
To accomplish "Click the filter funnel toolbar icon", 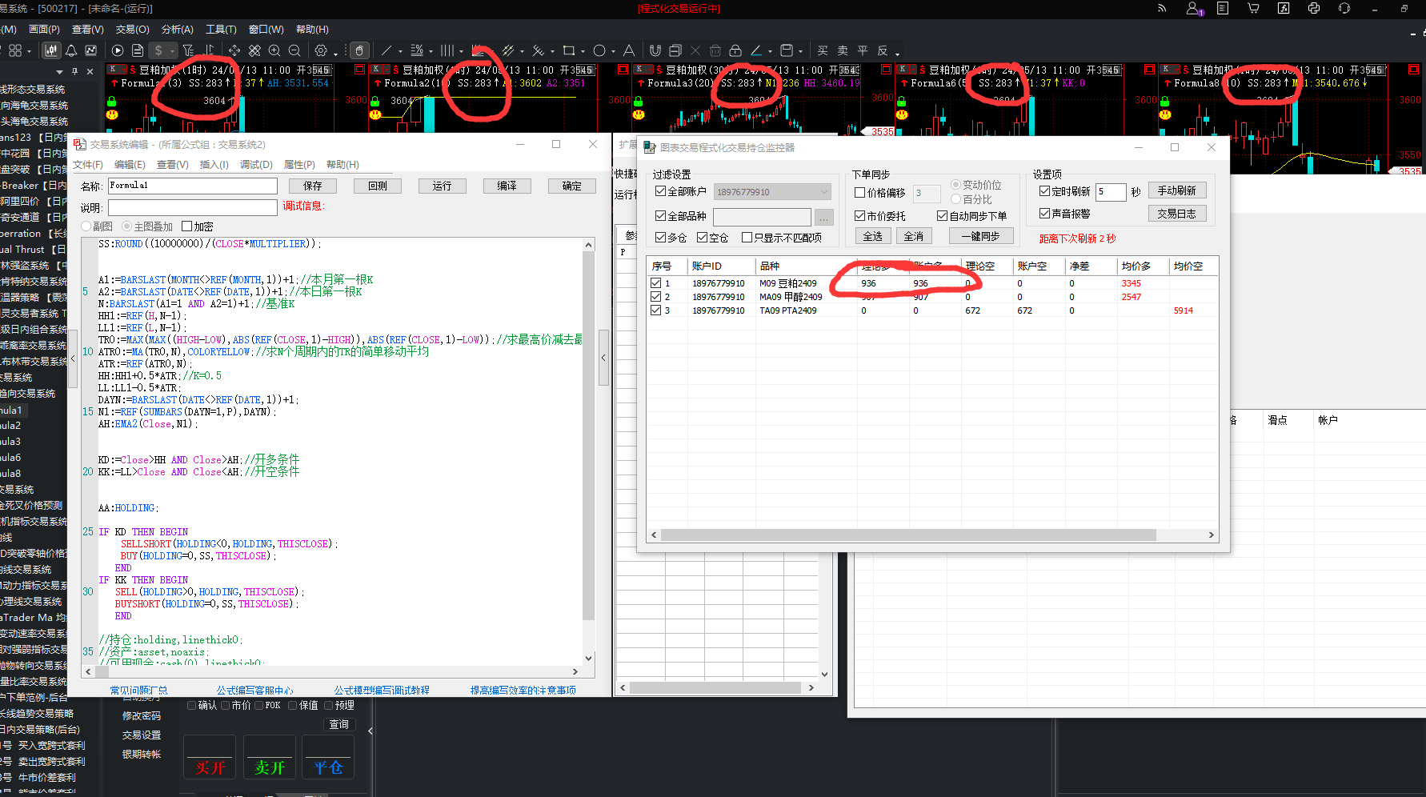I will click(189, 50).
